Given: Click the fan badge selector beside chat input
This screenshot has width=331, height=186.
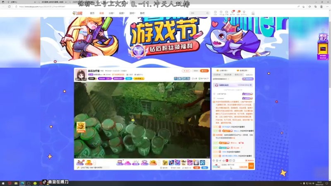Looking at the screenshot, I should (x=216, y=166).
